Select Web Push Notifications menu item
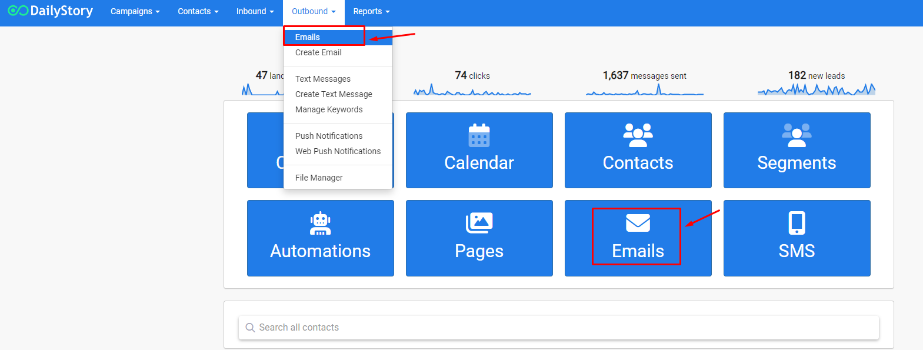 click(338, 151)
